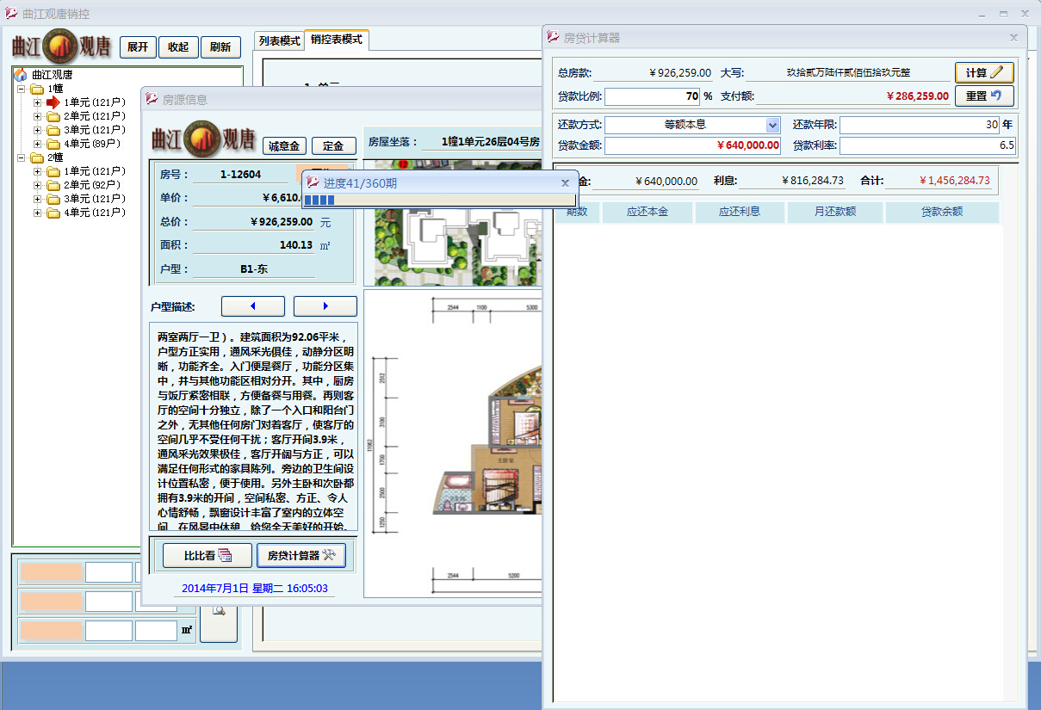Click the folder icon of 4单元 (121户)
This screenshot has width=1041, height=710.
click(x=53, y=213)
